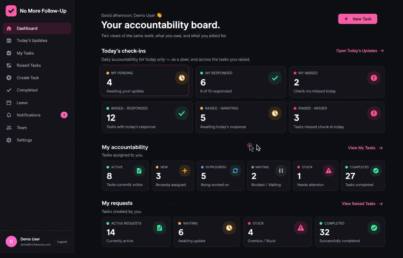The width and height of the screenshot is (403, 258).
Task: Click 'Tasks missed check-in today' text
Action: pyautogui.click(x=319, y=127)
